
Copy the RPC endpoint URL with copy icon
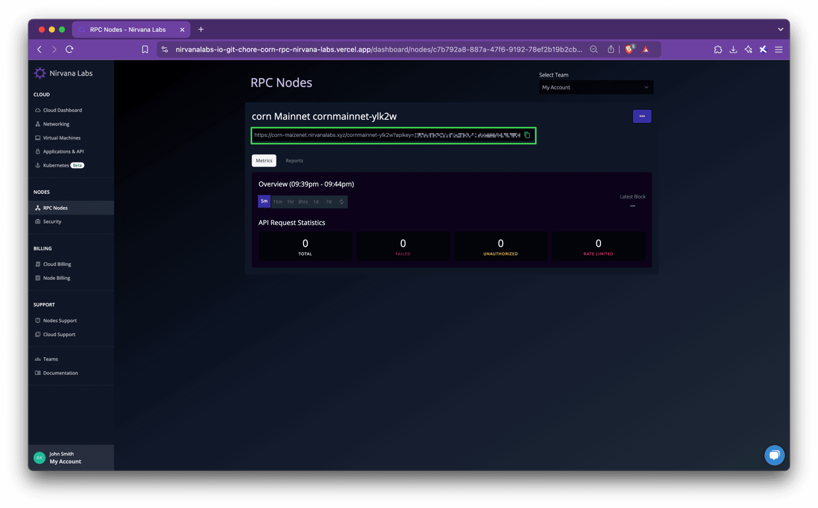click(527, 135)
